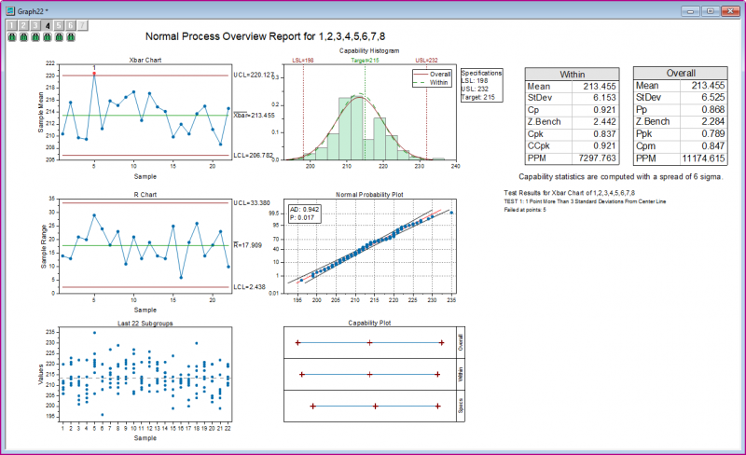
Task: Click the grayed-out layer 7 icon
Action: 83,25
